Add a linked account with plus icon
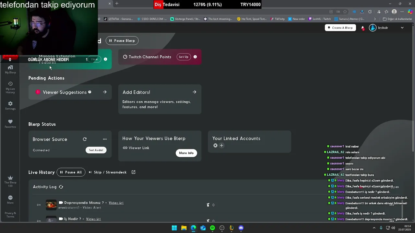This screenshot has height=233, width=415. tap(221, 146)
